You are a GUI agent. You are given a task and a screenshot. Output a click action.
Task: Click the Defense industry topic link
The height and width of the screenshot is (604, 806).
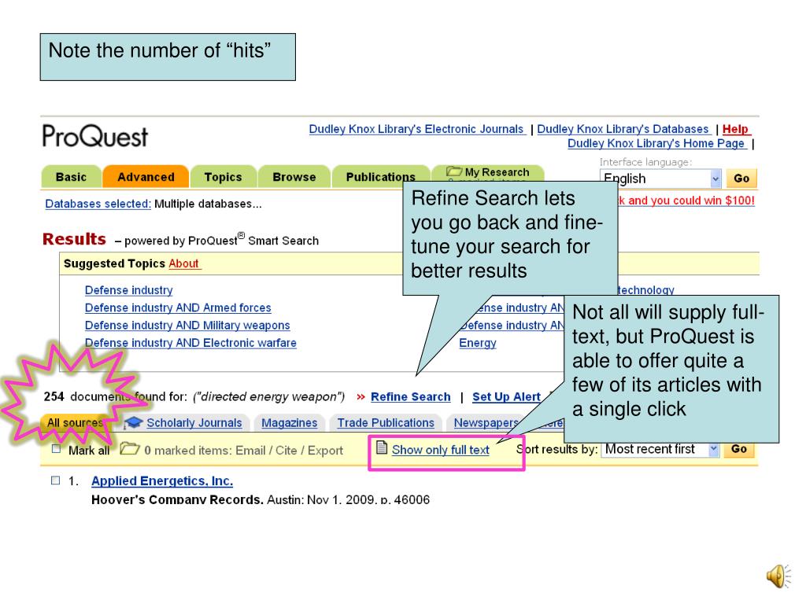pos(128,290)
